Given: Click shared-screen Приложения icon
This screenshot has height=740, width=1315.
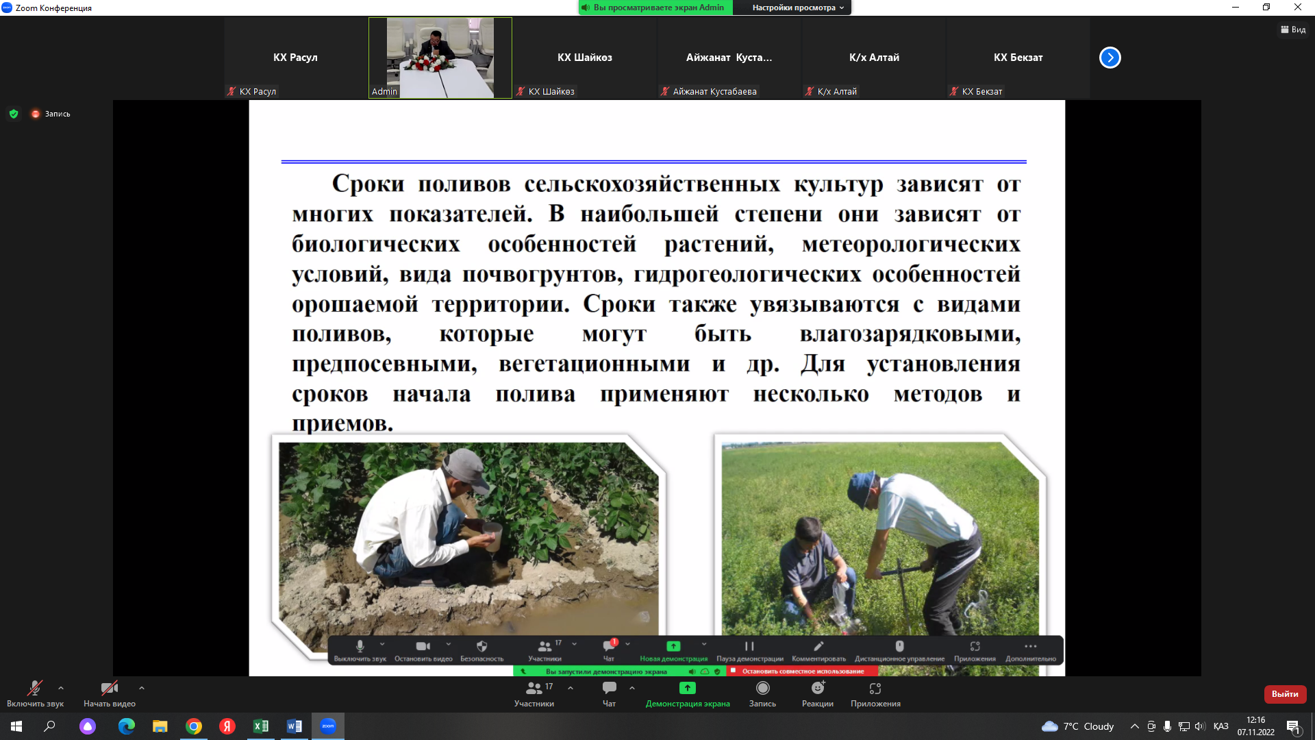Looking at the screenshot, I should [x=975, y=645].
